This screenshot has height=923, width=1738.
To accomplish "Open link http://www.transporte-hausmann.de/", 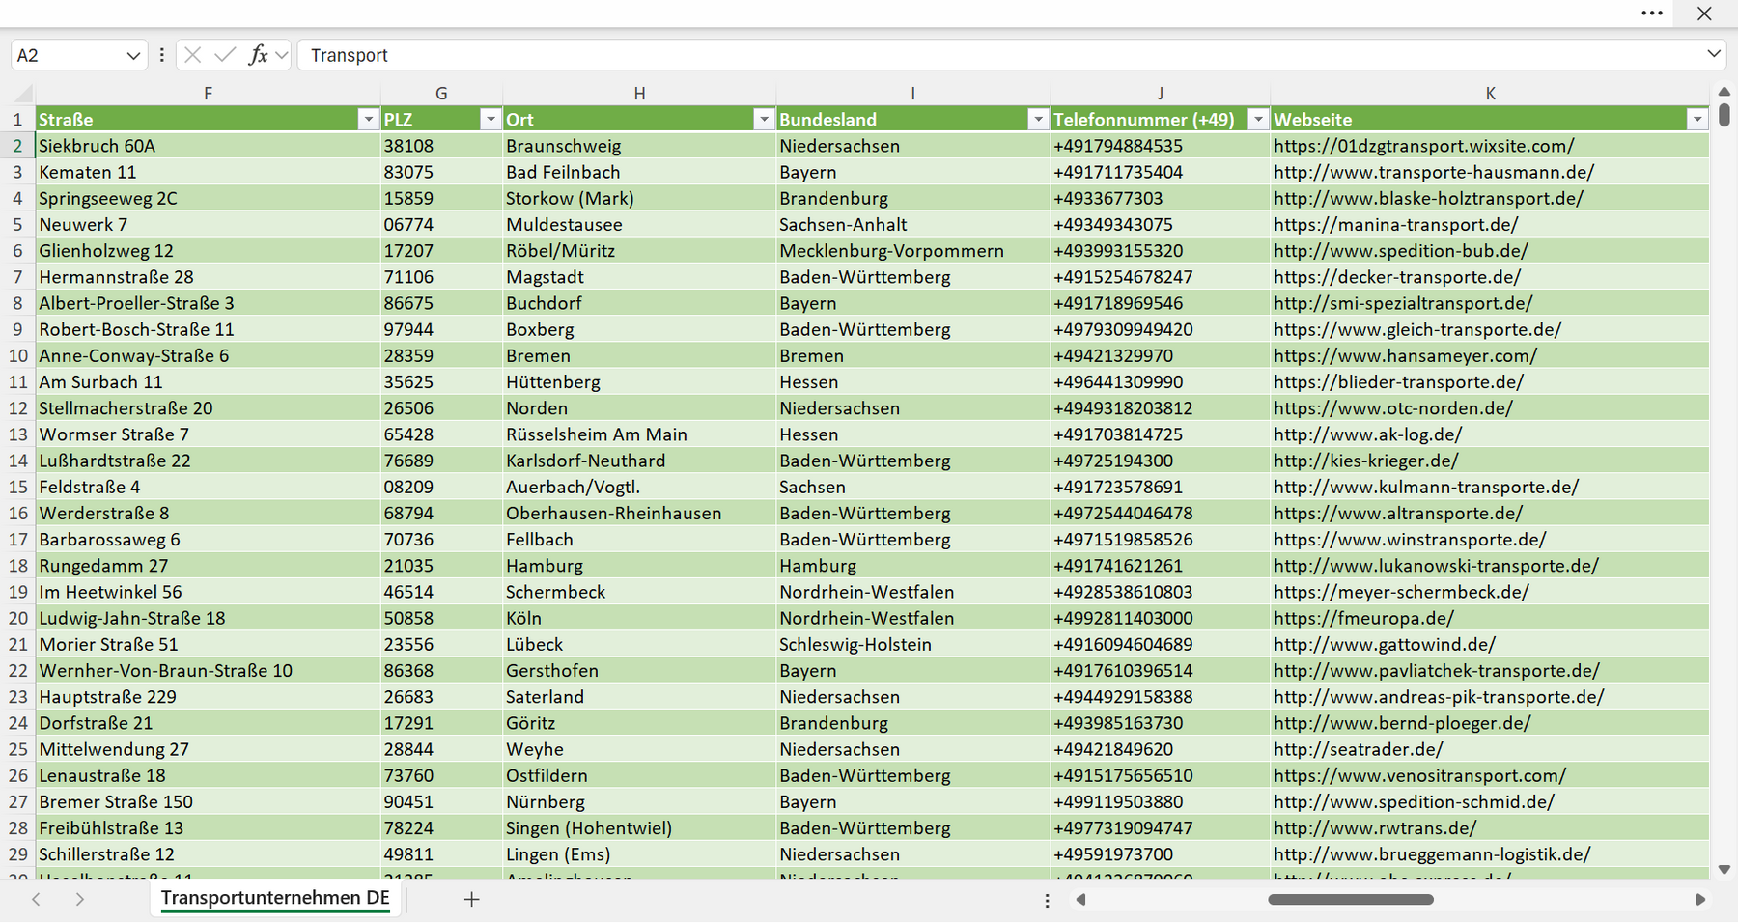I will pyautogui.click(x=1434, y=172).
